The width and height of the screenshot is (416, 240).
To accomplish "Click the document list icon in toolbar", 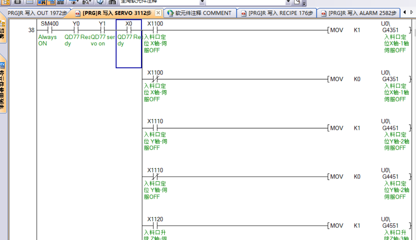I will [x=30, y=2].
